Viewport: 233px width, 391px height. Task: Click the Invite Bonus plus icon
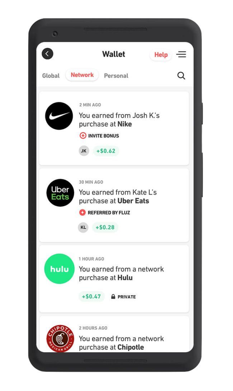tap(83, 136)
